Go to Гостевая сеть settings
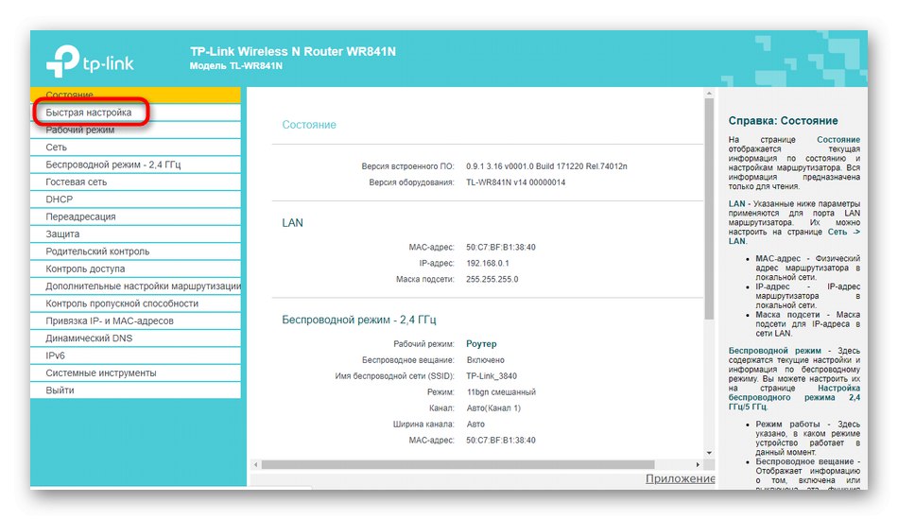This screenshot has width=898, height=520. [136, 182]
